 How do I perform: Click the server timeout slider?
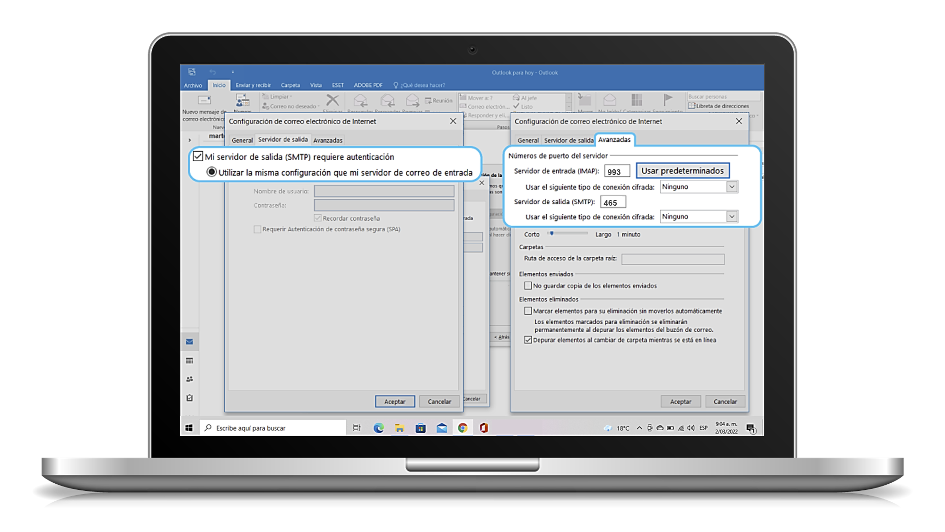(568, 234)
